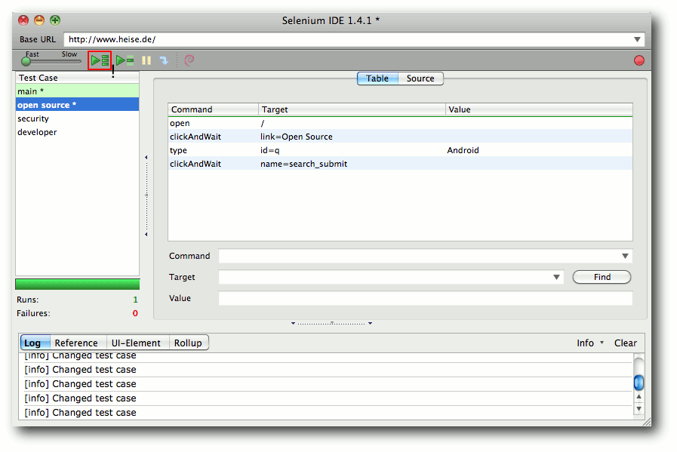Screen dimensions: 677x452
Task: Click the log scroll up arrow
Action: (639, 397)
